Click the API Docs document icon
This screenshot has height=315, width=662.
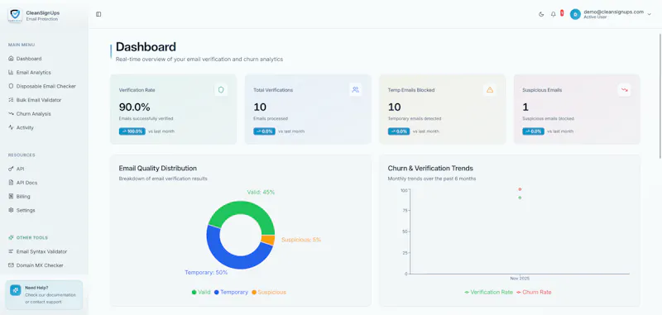tap(11, 183)
